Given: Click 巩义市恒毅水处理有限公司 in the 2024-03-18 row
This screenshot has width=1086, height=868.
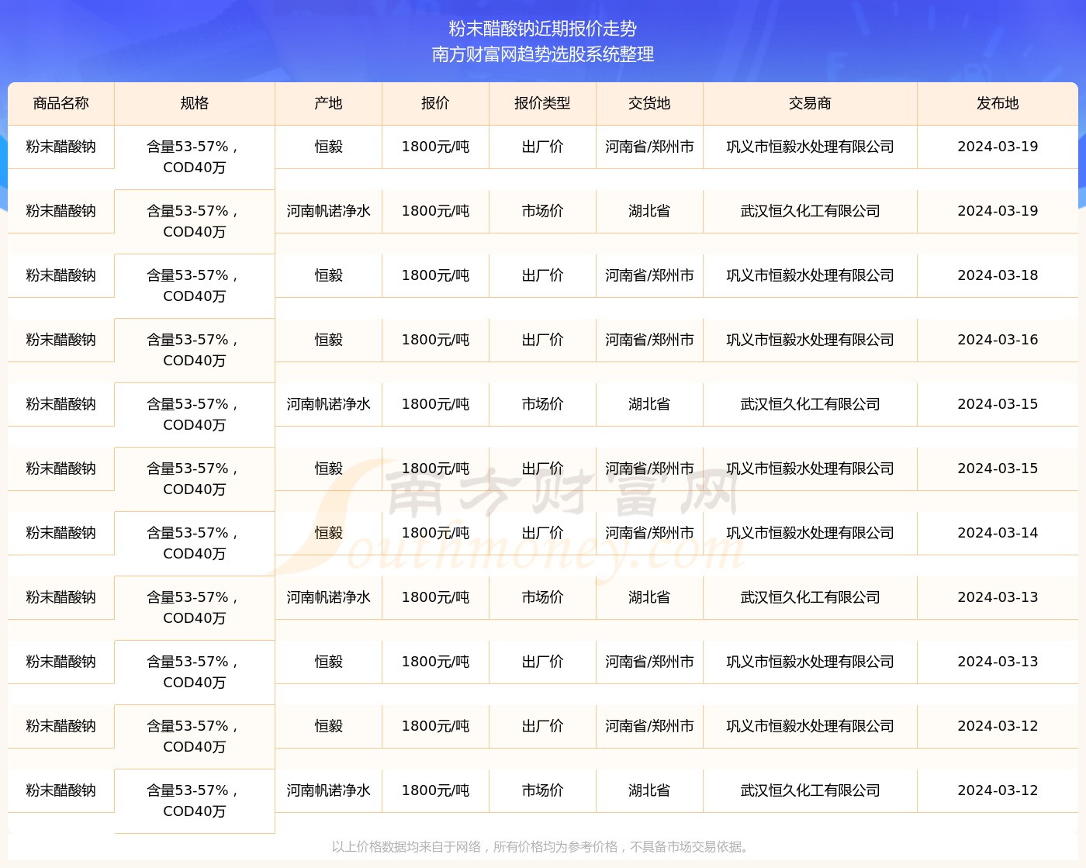Looking at the screenshot, I should (810, 275).
